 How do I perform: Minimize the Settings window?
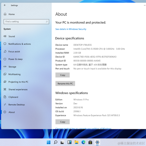click(x=145, y=5)
